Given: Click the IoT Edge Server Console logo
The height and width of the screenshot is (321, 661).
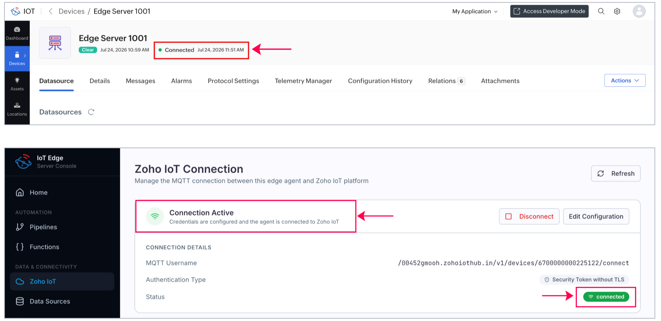Looking at the screenshot, I should (x=24, y=162).
